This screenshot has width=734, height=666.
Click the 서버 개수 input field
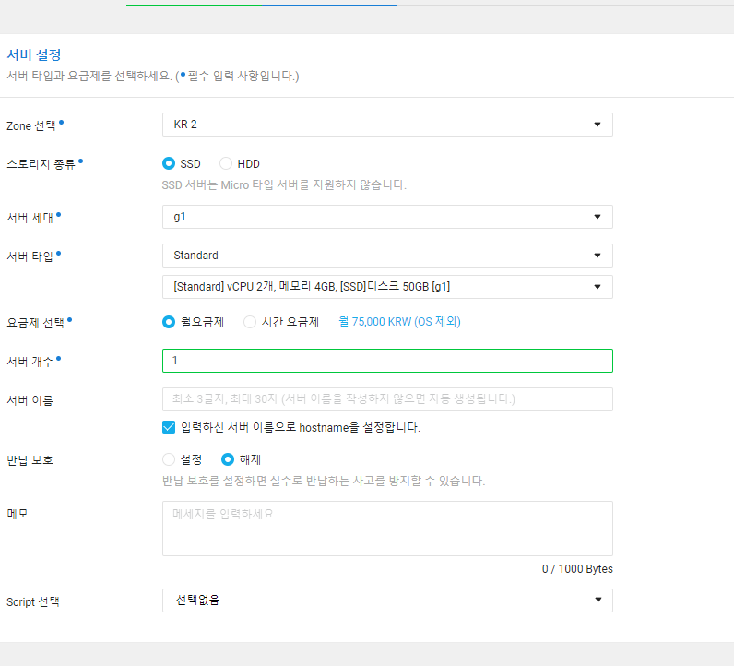[387, 361]
